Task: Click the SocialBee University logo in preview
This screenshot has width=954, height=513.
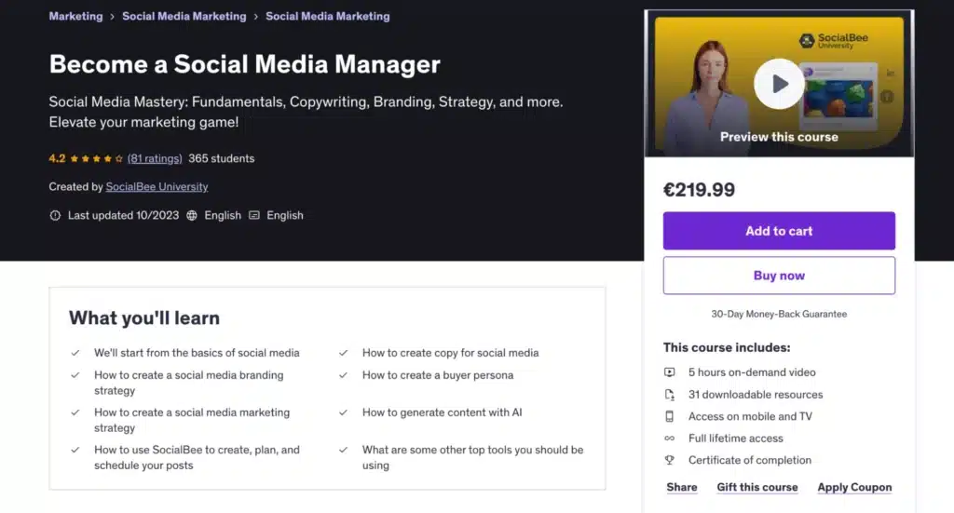Action: click(x=833, y=41)
